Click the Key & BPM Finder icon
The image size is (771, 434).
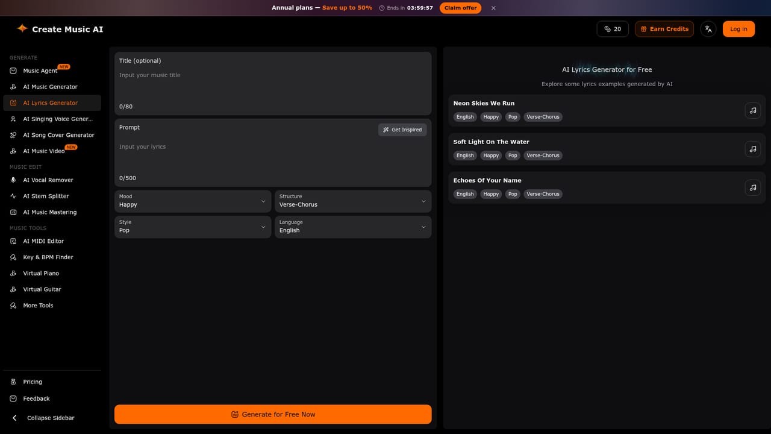[x=13, y=257]
